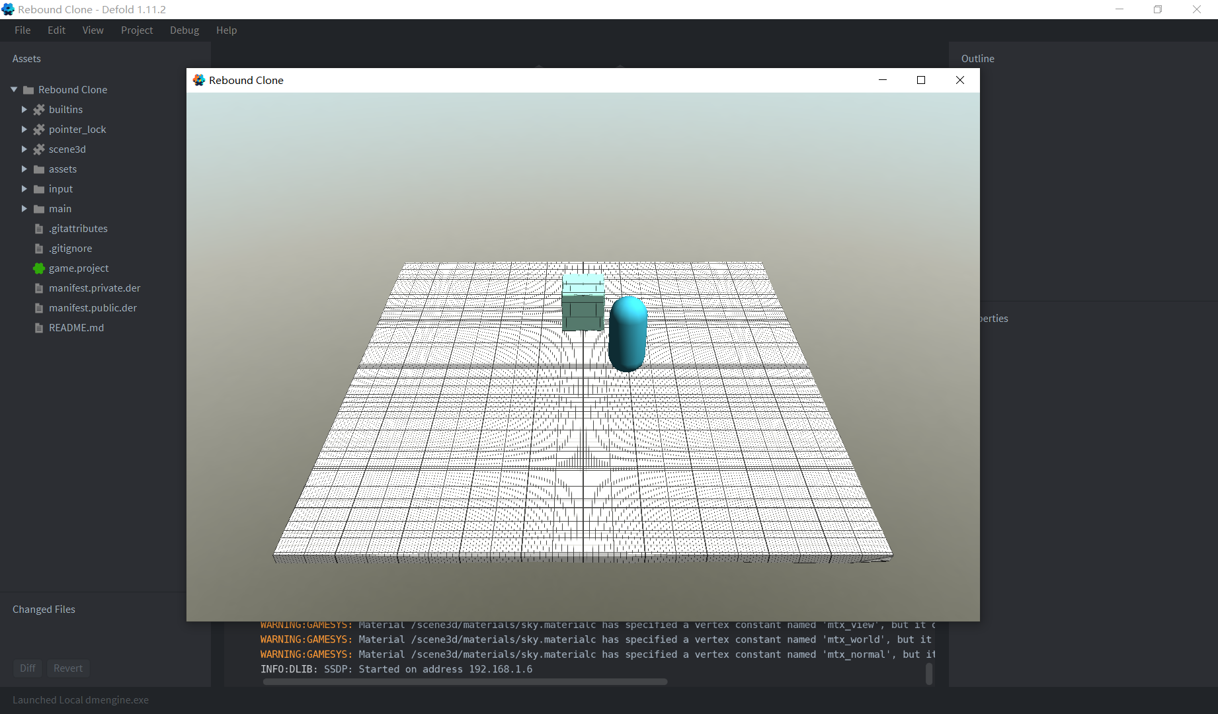Click the assets folder icon
Image resolution: width=1218 pixels, height=714 pixels.
[39, 169]
